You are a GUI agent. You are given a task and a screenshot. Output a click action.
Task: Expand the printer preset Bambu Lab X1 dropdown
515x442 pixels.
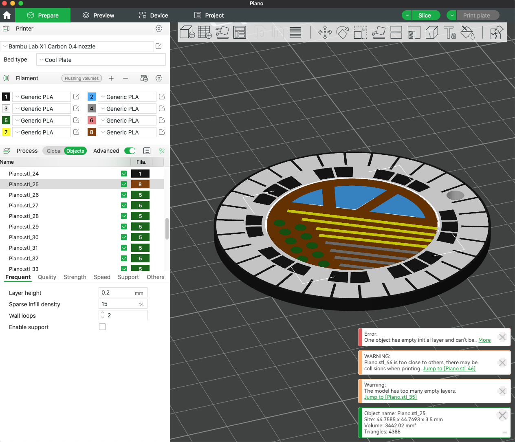coord(77,46)
